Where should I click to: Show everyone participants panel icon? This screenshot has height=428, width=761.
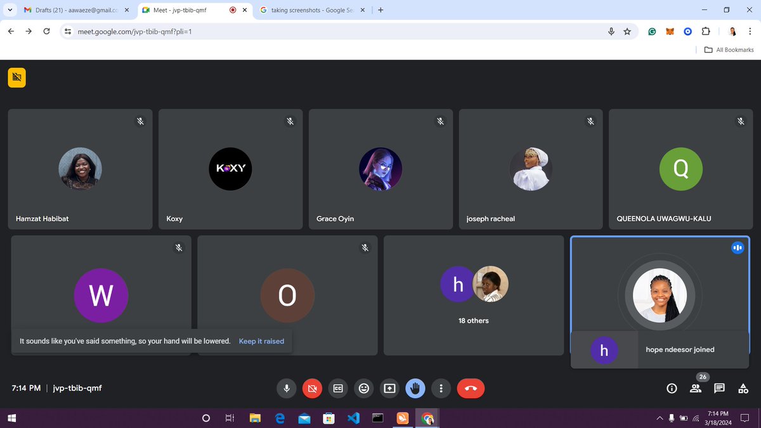(696, 388)
